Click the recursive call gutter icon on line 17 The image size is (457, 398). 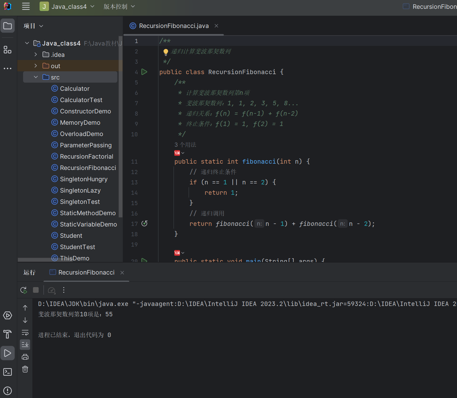click(x=144, y=223)
